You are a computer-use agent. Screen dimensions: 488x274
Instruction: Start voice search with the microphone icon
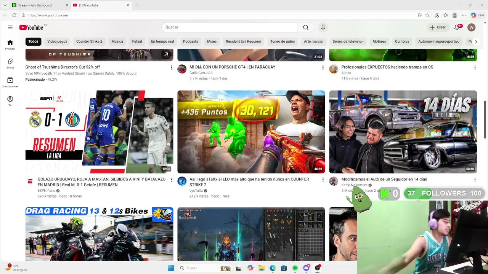pyautogui.click(x=323, y=27)
